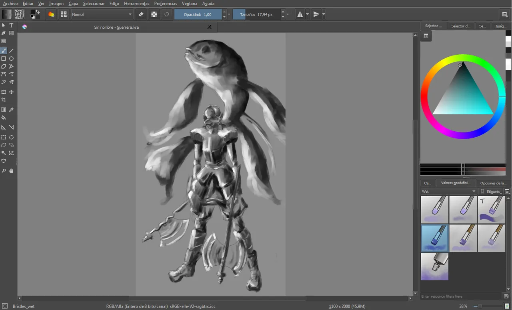Open vertical mirror options dropdown
This screenshot has height=310, width=512.
pyautogui.click(x=324, y=14)
